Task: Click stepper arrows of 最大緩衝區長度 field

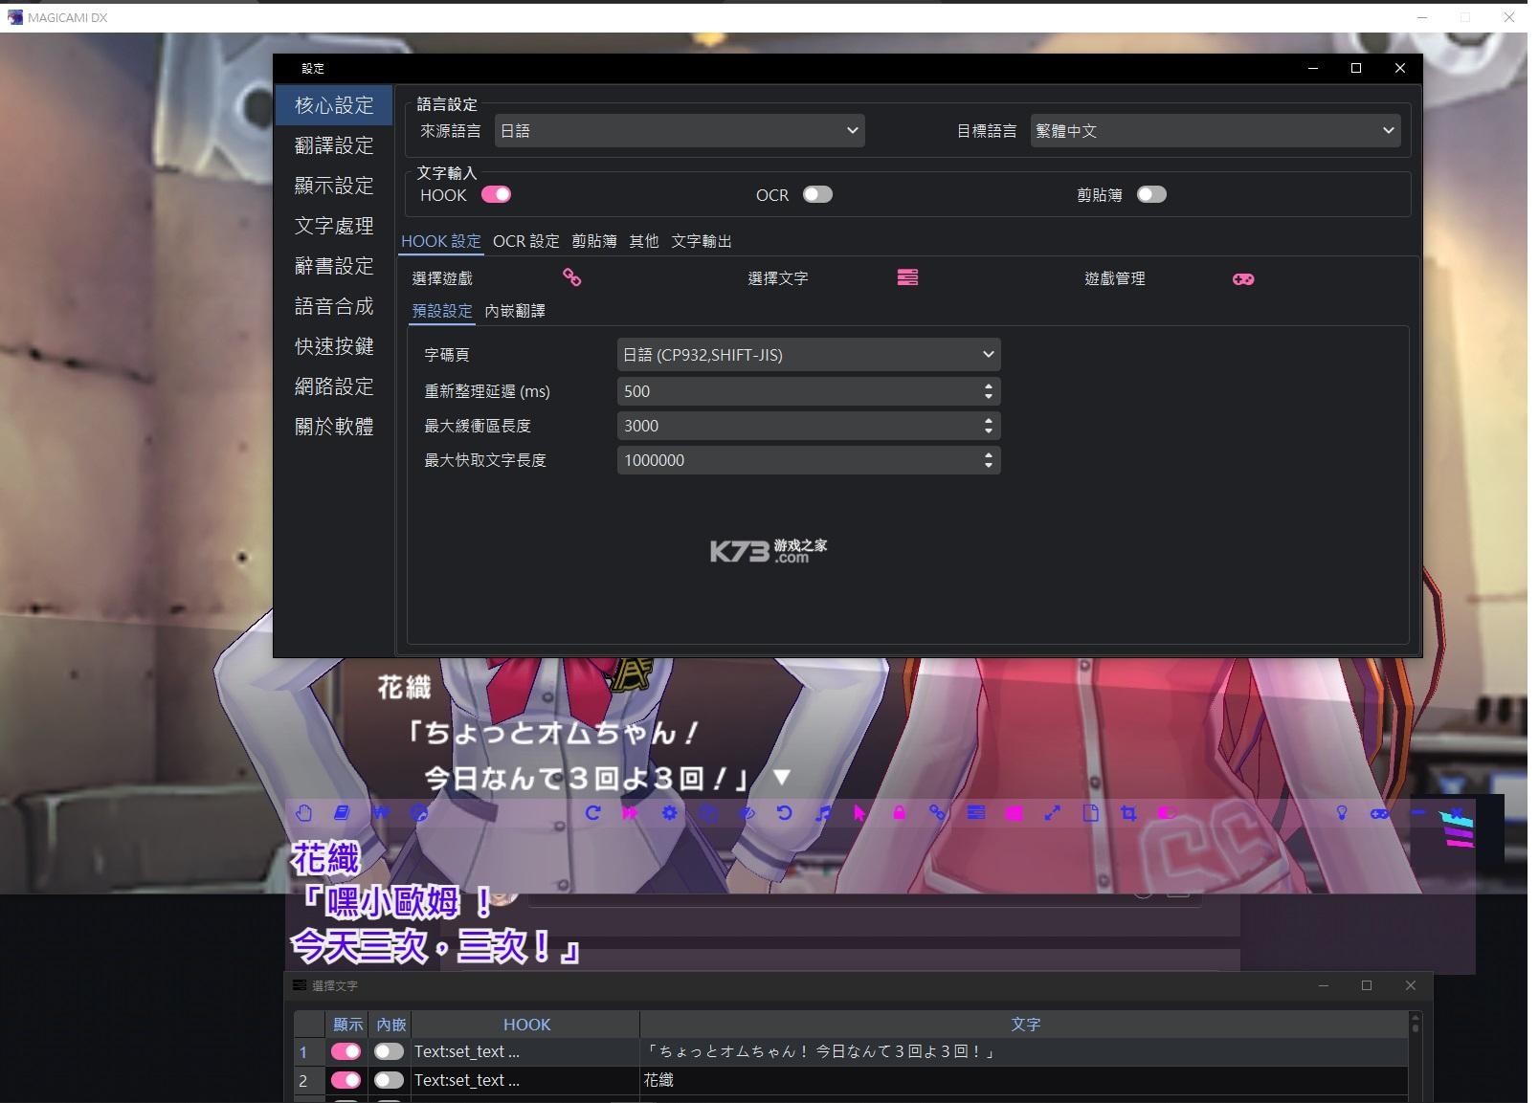Action: point(989,426)
